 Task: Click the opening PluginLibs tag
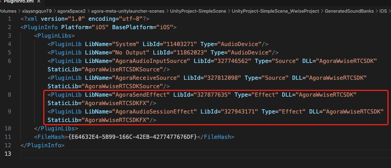click(54, 36)
